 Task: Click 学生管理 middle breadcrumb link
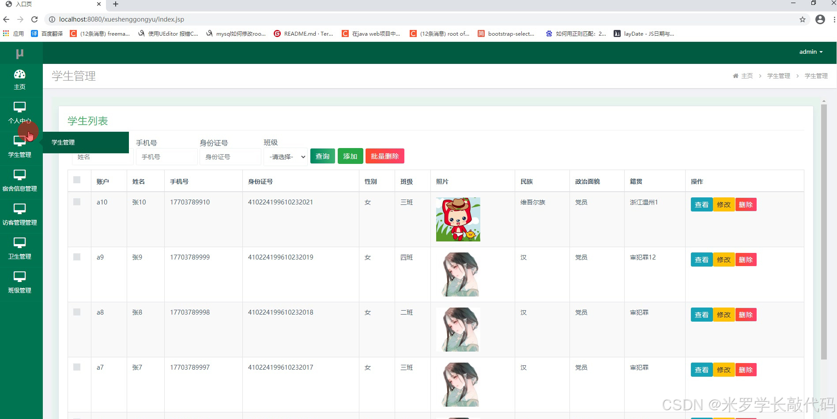point(779,76)
